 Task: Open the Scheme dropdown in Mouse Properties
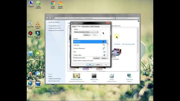tap(86, 32)
